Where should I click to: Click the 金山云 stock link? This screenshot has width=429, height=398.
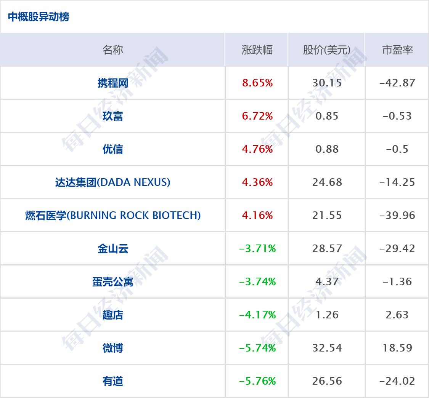point(113,249)
